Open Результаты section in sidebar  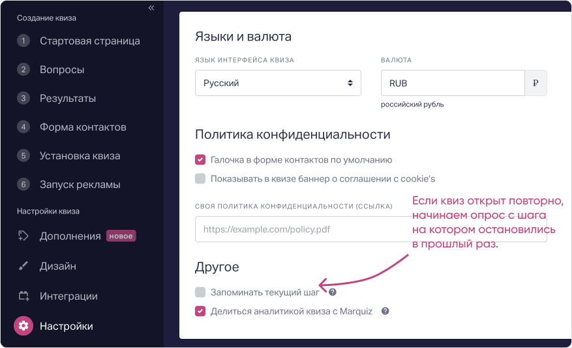pyautogui.click(x=68, y=99)
